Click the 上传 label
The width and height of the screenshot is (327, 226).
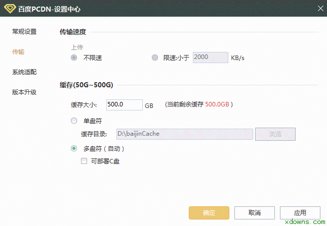point(77,47)
